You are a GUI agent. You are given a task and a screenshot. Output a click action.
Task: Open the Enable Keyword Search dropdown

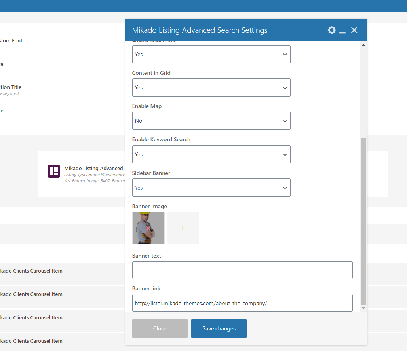211,154
